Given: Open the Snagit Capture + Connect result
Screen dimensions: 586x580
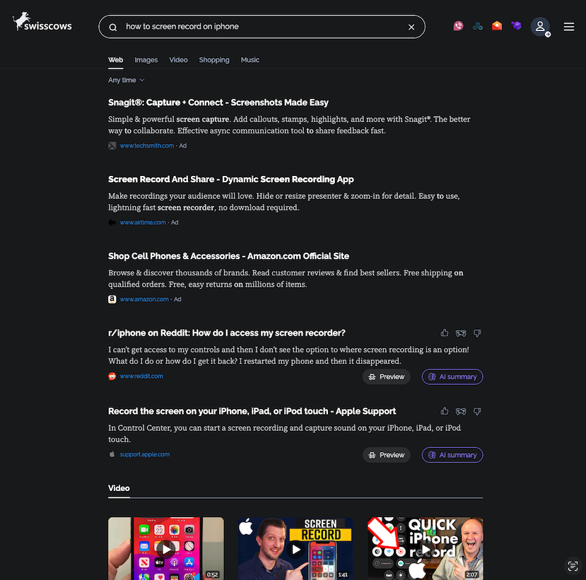Looking at the screenshot, I should coord(218,102).
